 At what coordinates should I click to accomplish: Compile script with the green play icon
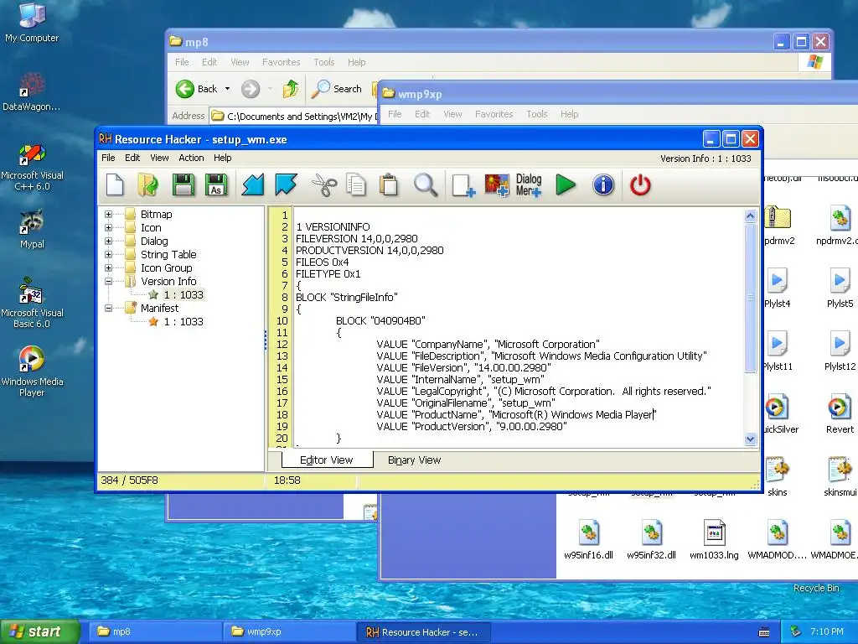(x=566, y=184)
